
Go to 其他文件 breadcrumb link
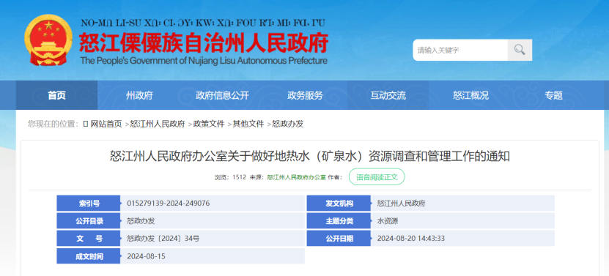248,124
